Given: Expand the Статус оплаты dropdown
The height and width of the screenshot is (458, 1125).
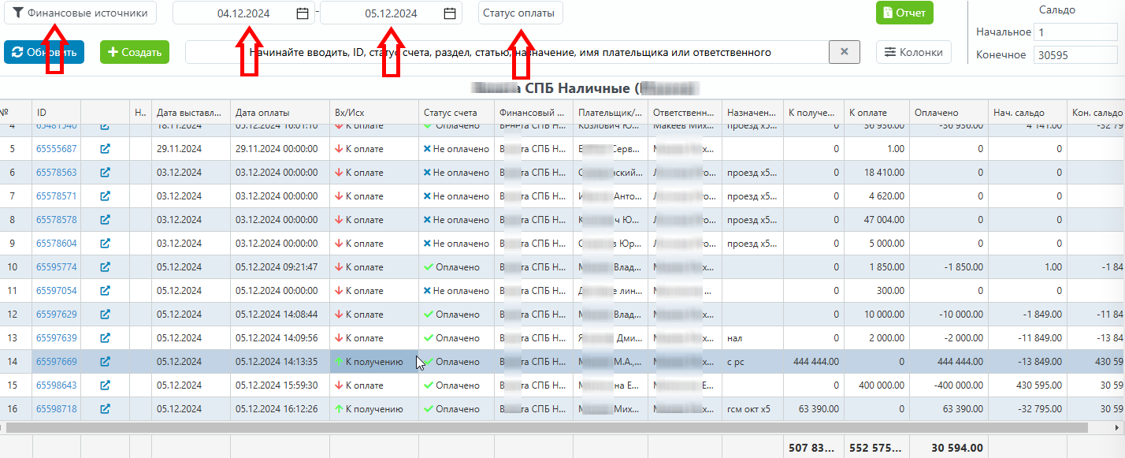Looking at the screenshot, I should 520,13.
